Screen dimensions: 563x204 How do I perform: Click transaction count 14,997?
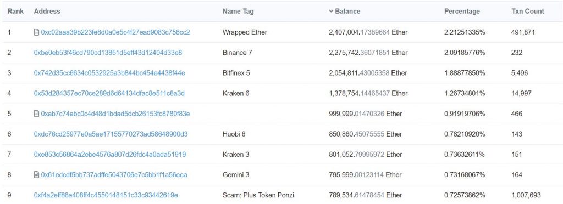521,93
